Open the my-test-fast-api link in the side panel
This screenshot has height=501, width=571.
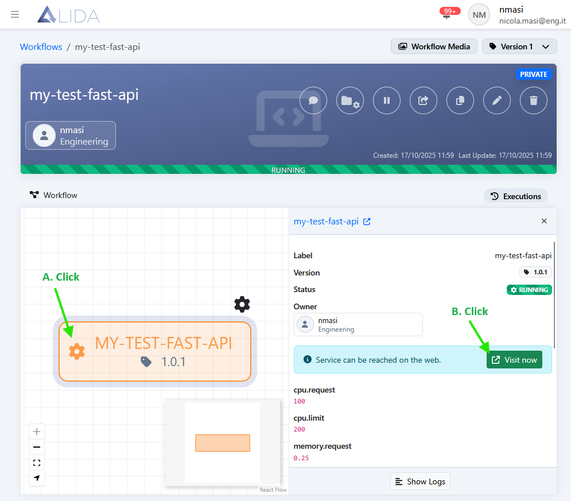[x=327, y=222]
